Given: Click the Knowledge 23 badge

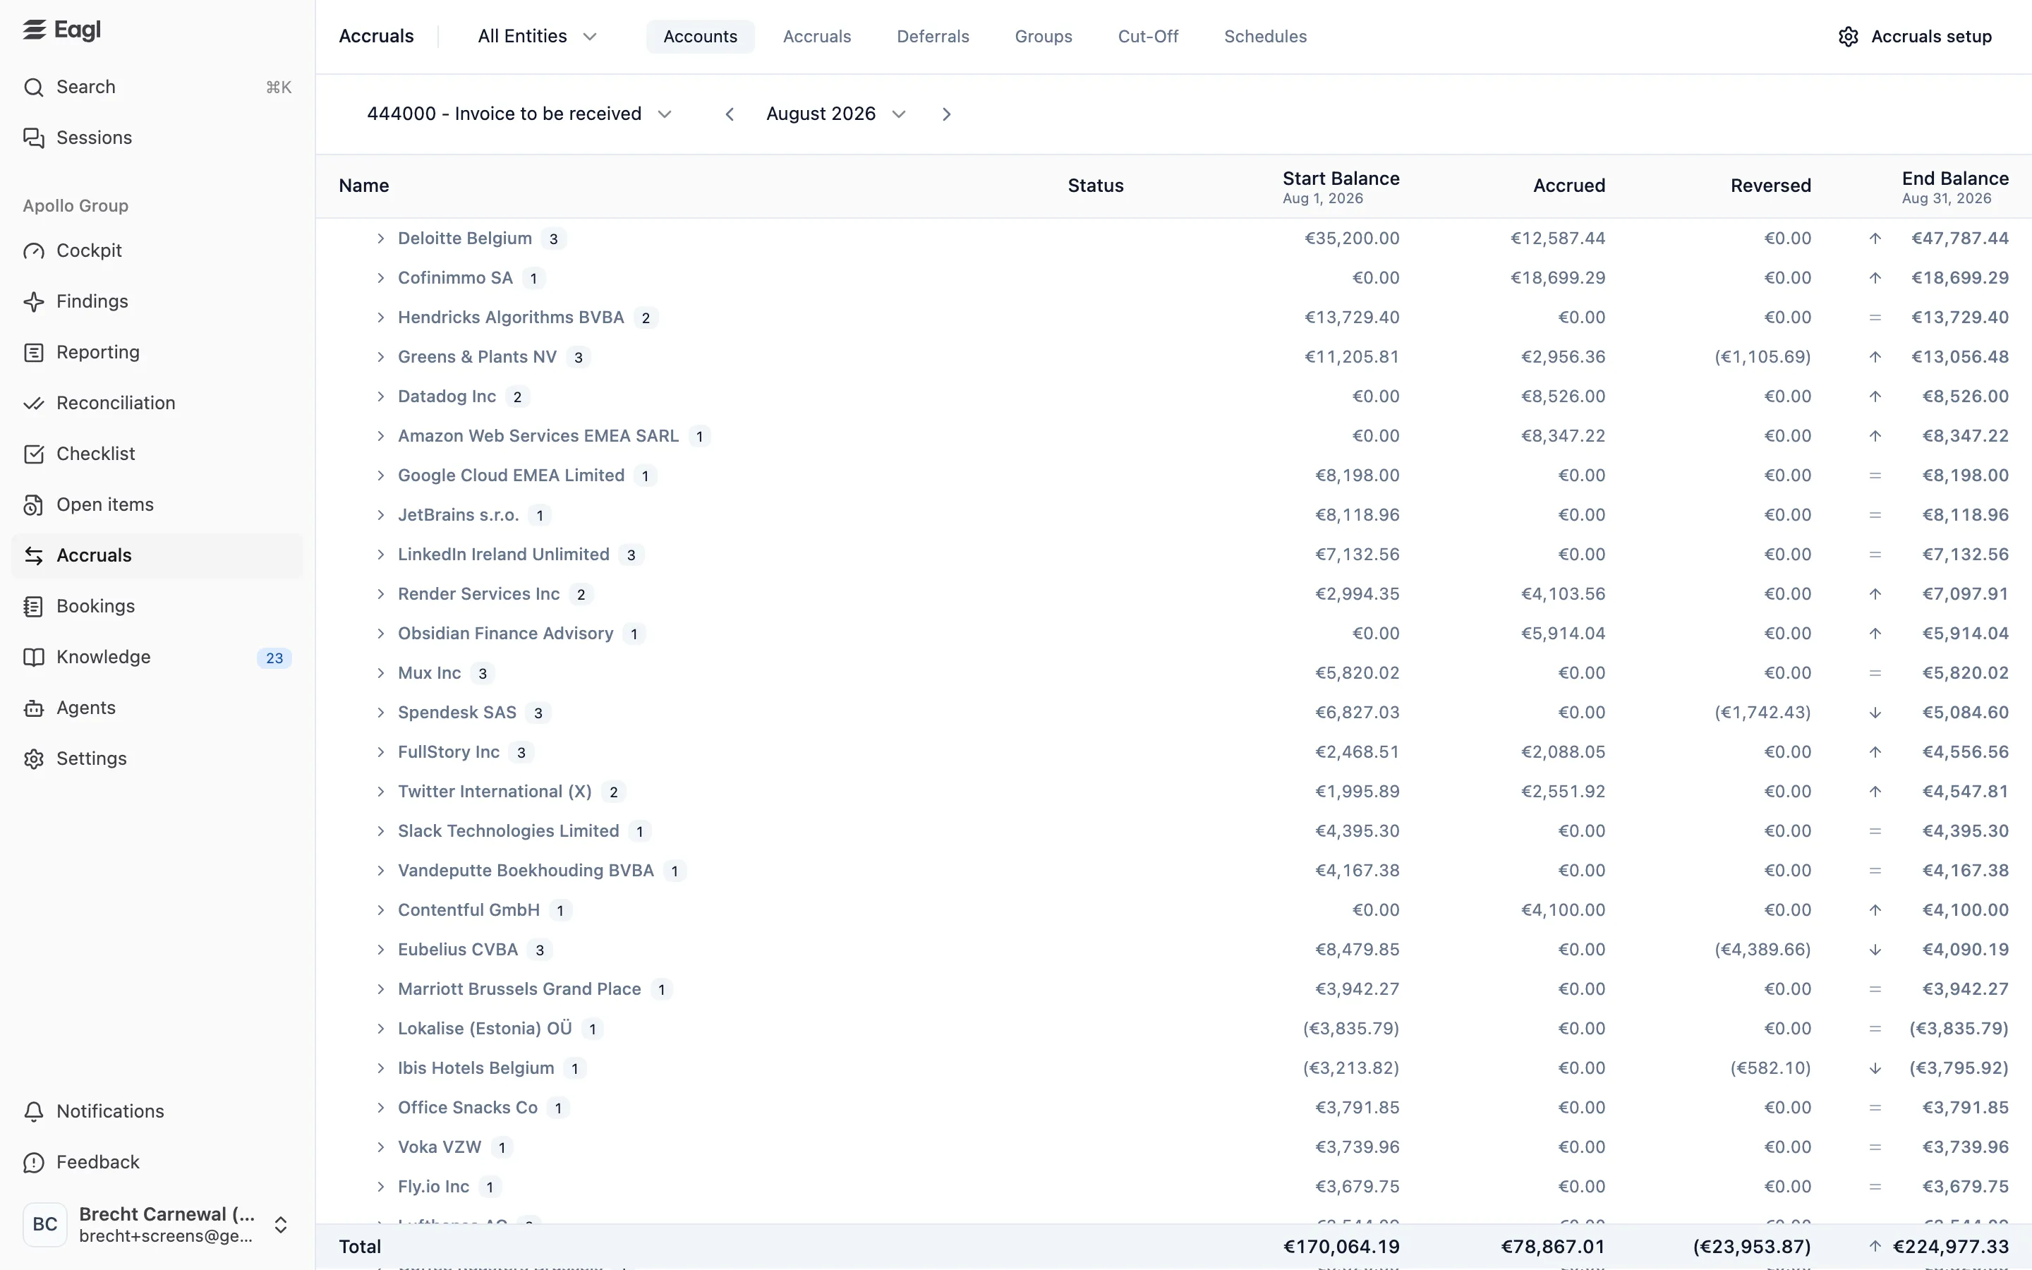Looking at the screenshot, I should 274,658.
